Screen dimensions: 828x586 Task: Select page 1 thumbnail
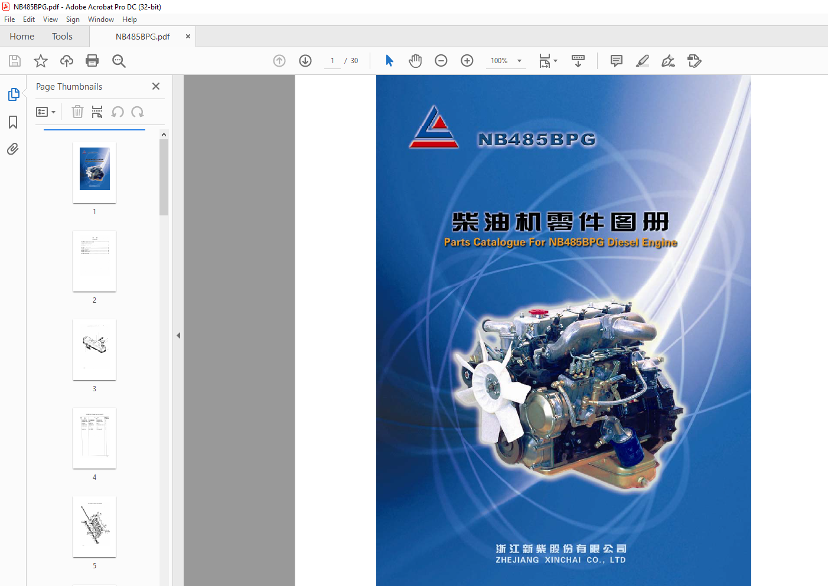tap(94, 173)
